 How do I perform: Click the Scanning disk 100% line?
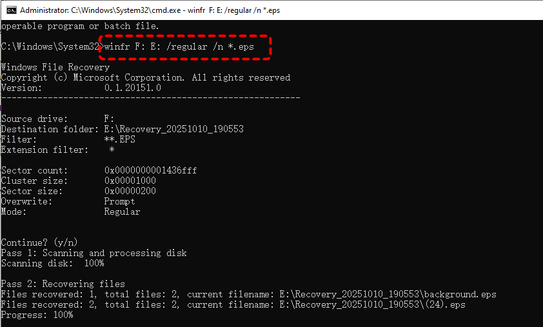53,263
